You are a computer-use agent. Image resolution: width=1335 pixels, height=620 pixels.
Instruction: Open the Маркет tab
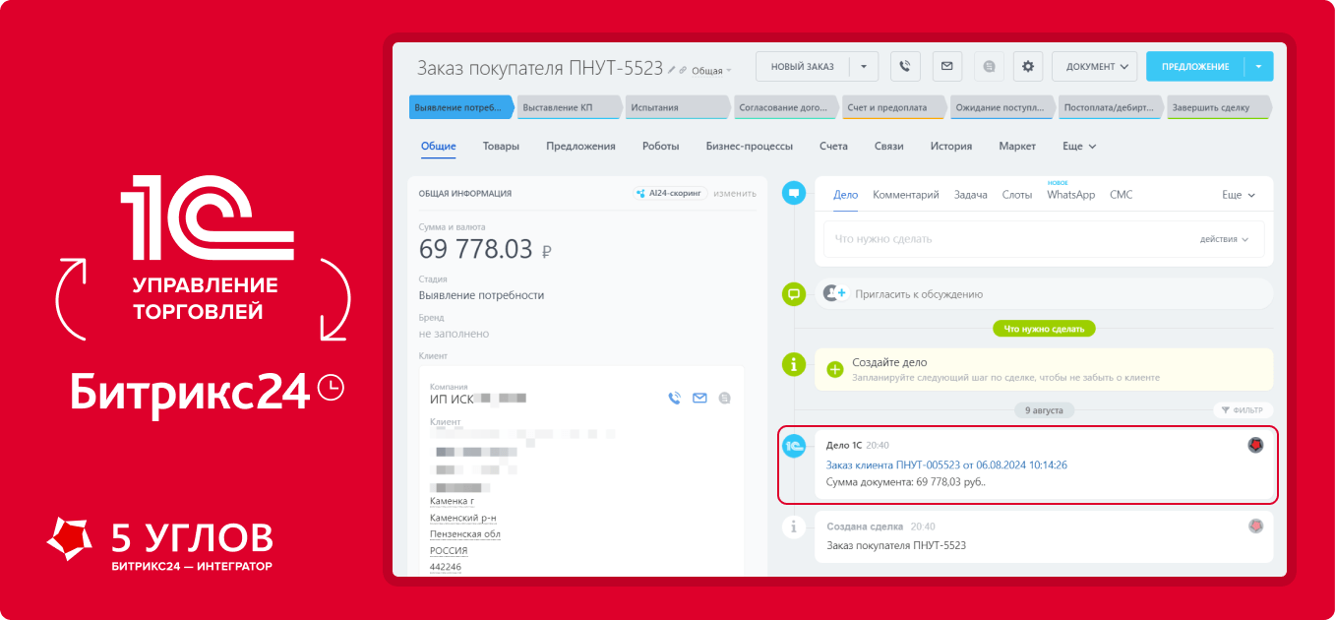tap(1017, 146)
